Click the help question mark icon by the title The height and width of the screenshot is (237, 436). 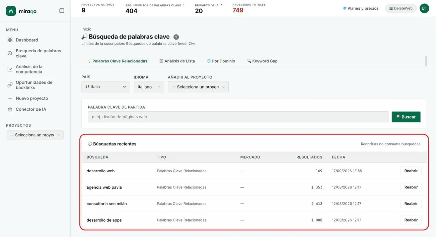point(176,37)
